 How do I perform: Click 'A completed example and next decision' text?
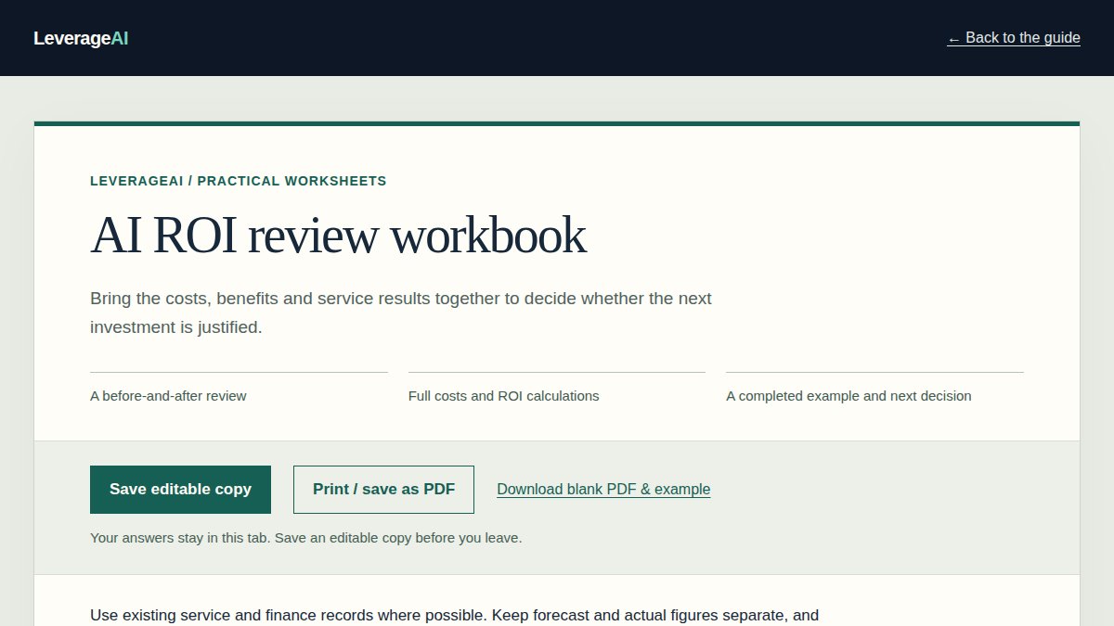(x=848, y=396)
